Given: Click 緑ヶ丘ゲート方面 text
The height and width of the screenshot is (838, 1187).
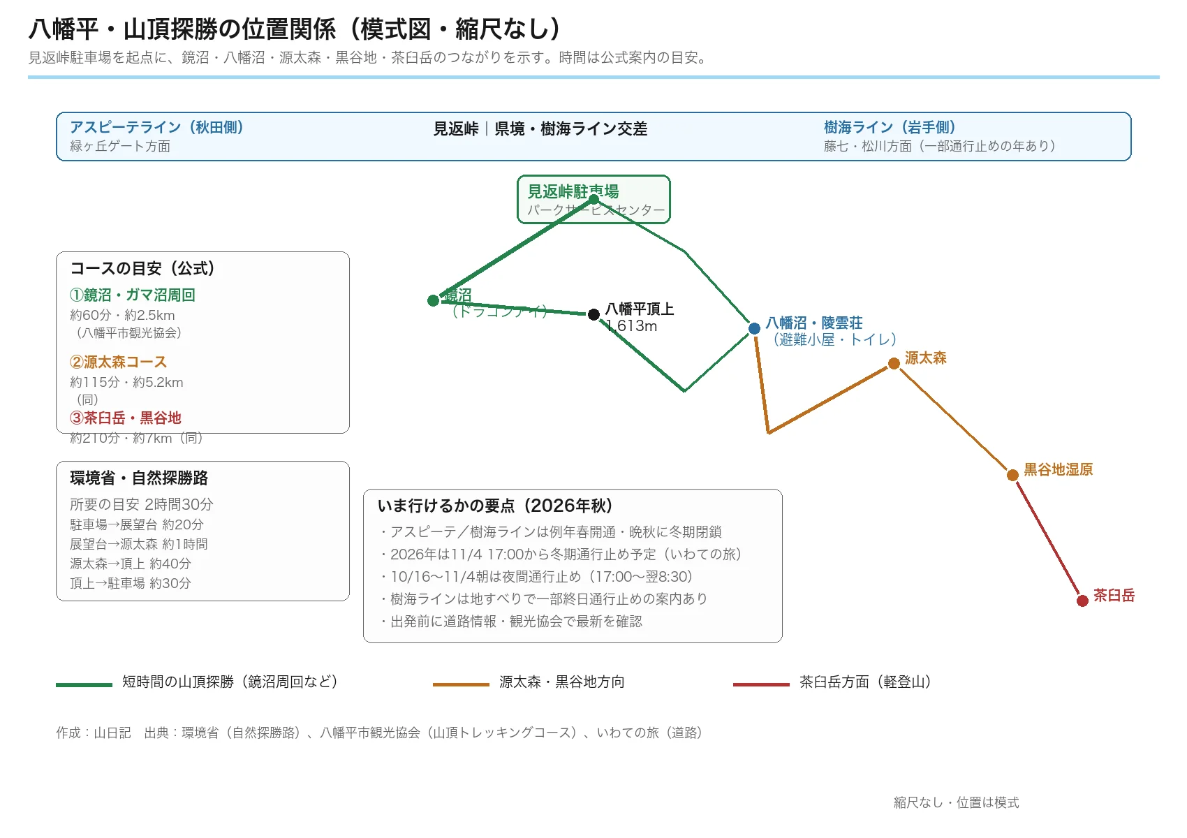Looking at the screenshot, I should (x=120, y=146).
